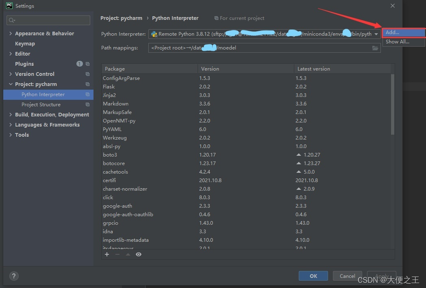
Task: Click the project-level icon beside Project: pycharm
Action: click(87, 84)
